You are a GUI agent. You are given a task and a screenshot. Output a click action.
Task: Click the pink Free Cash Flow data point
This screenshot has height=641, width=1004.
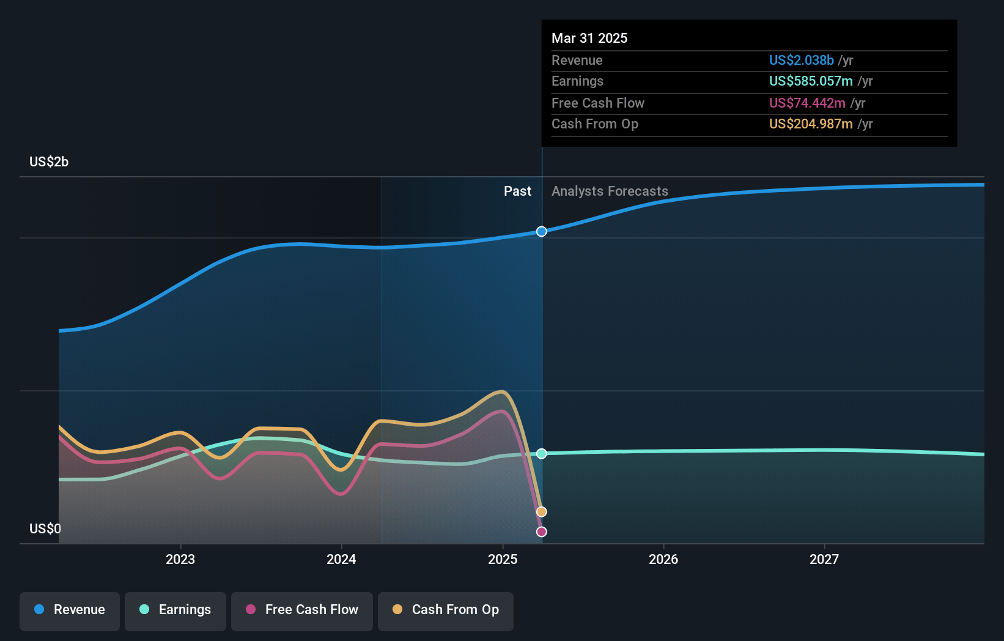pyautogui.click(x=542, y=532)
